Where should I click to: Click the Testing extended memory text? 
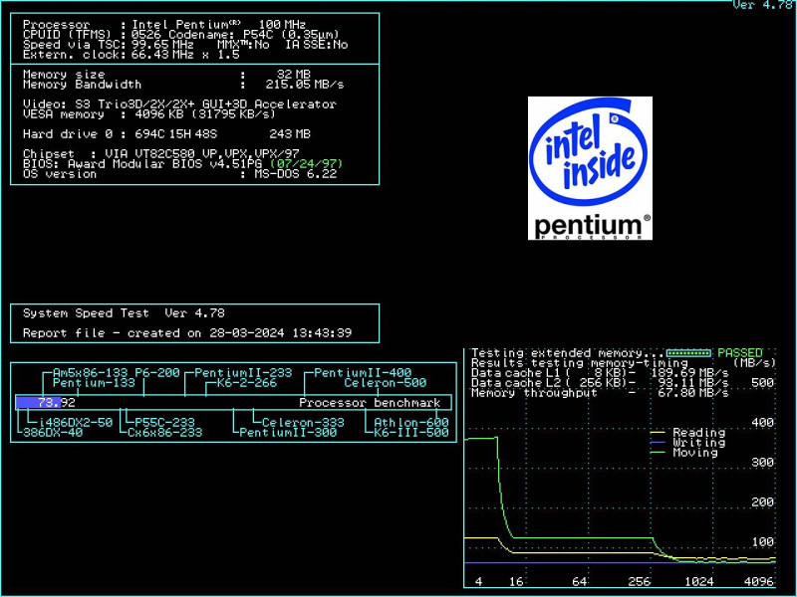tap(567, 353)
